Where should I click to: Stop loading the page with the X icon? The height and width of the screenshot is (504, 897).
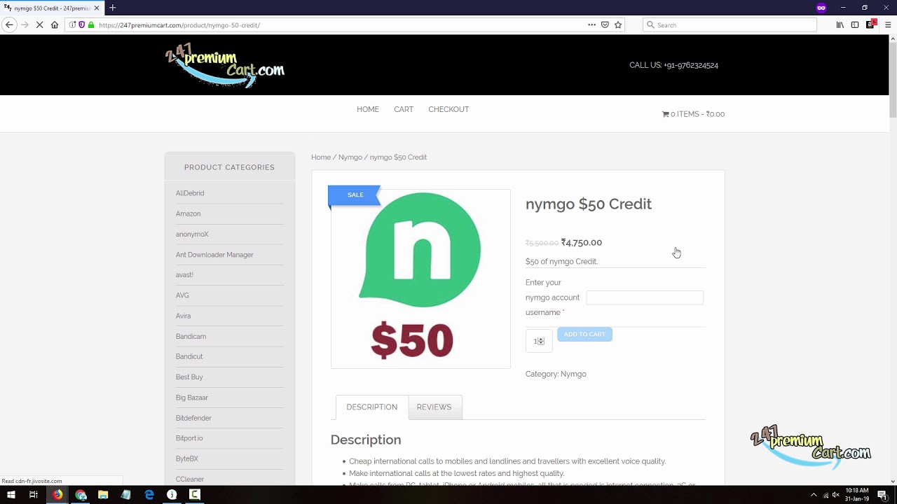(39, 24)
